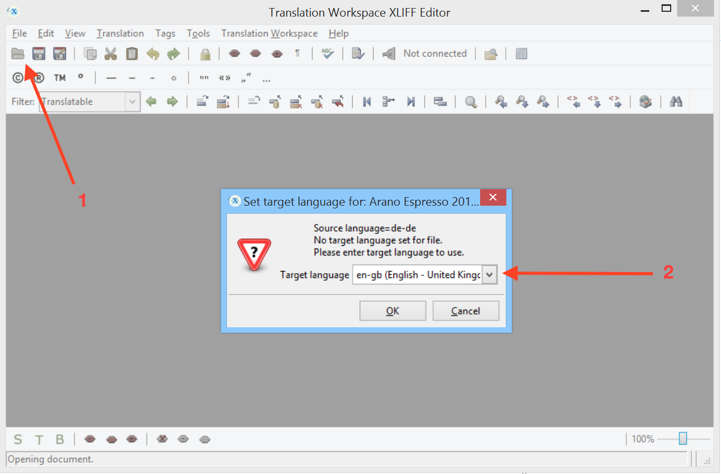The width and height of the screenshot is (721, 474).
Task: Close the Set target language dialog
Action: [493, 198]
